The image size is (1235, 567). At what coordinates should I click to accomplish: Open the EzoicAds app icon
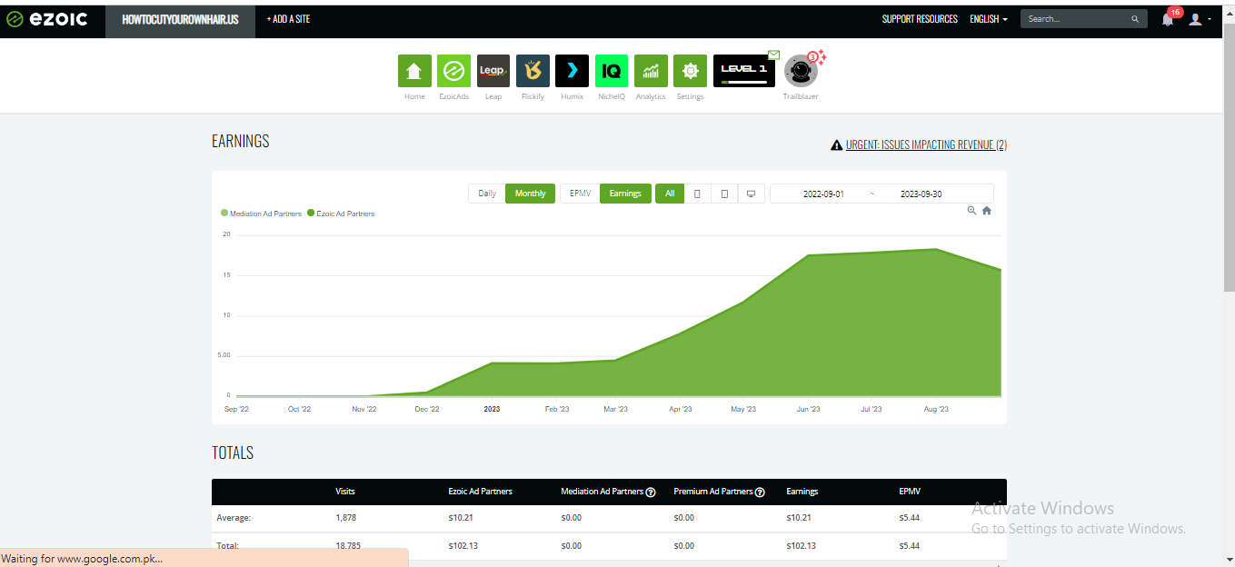(453, 71)
